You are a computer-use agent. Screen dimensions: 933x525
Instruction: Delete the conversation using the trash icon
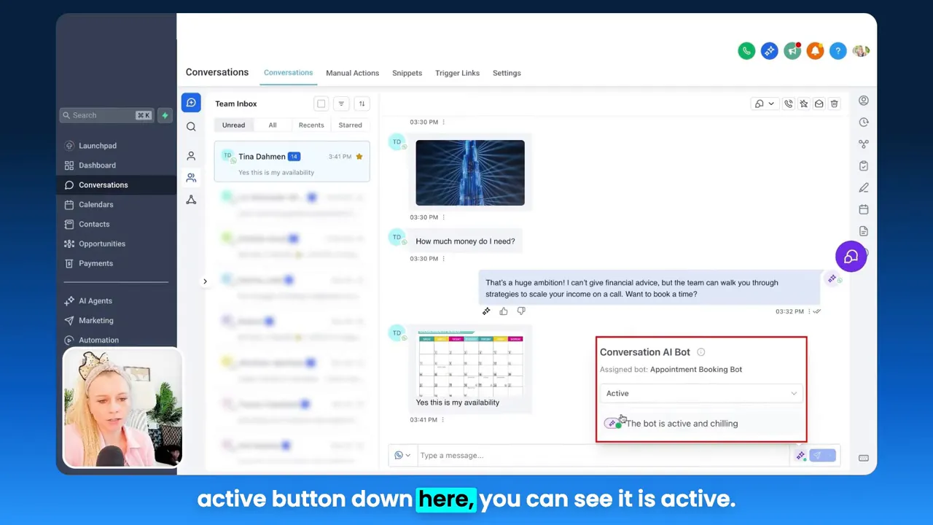tap(834, 104)
